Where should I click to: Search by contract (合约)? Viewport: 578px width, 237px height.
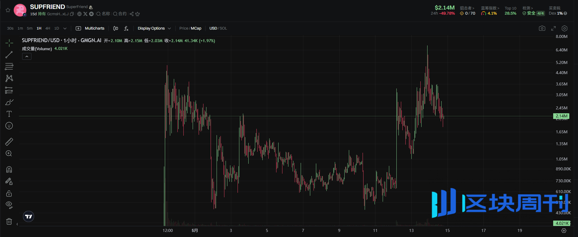point(120,14)
